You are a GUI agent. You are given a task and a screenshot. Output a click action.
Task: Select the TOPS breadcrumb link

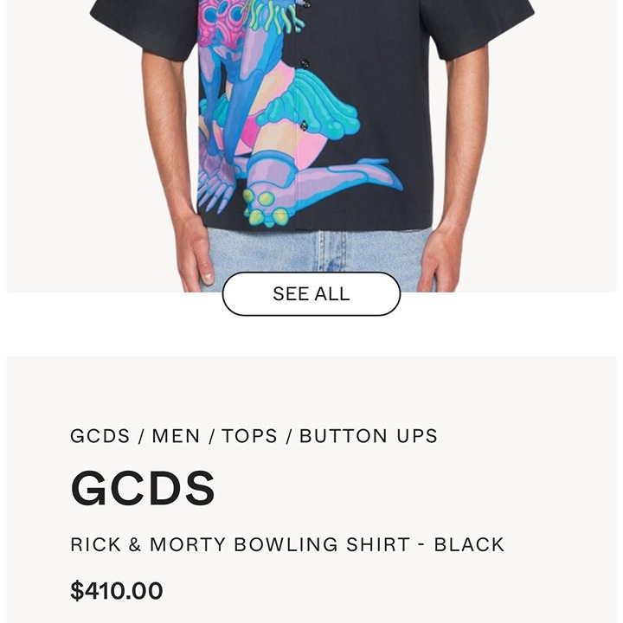pos(249,436)
